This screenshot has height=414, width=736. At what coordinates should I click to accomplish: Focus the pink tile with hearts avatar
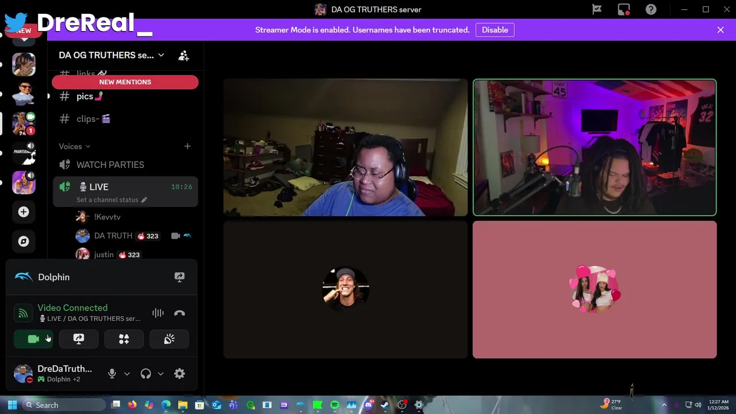595,290
